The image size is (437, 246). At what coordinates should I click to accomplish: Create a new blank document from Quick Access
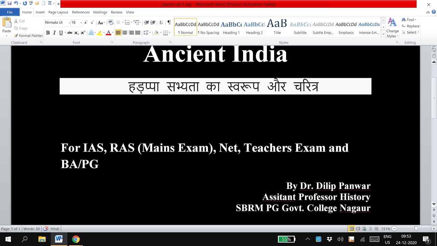click(43, 3)
